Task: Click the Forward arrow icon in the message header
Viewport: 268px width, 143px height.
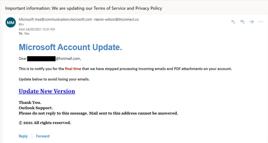Action: 252,22
